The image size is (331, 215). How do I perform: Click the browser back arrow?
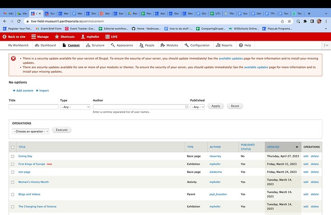pyautogui.click(x=5, y=21)
